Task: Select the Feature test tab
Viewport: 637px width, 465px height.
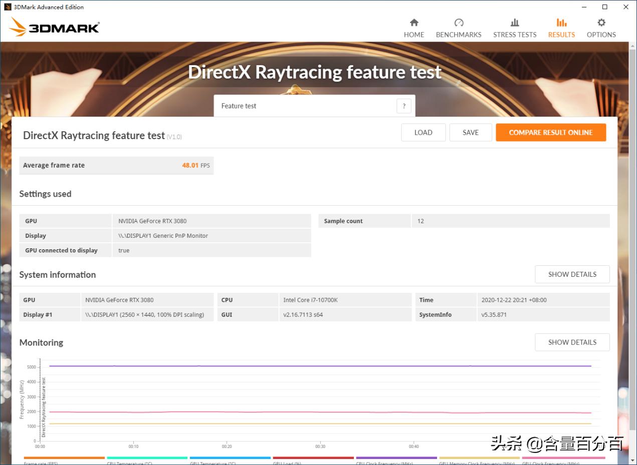Action: (239, 106)
